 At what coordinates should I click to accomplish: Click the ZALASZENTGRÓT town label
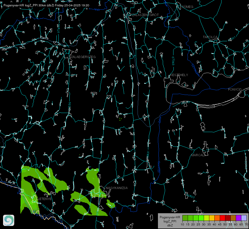tap(145, 15)
